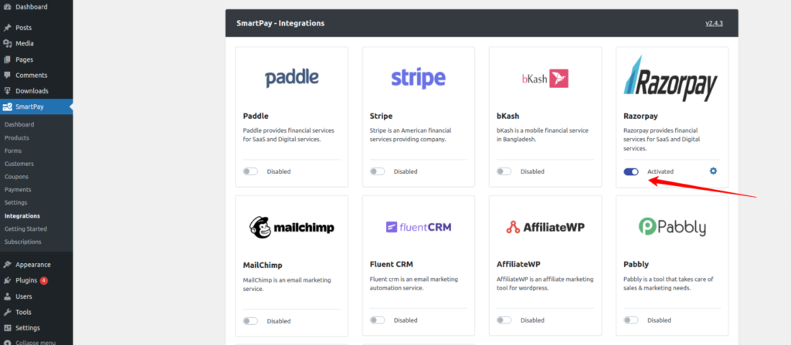Click the Plugins plug icon
This screenshot has width=791, height=345.
7,280
